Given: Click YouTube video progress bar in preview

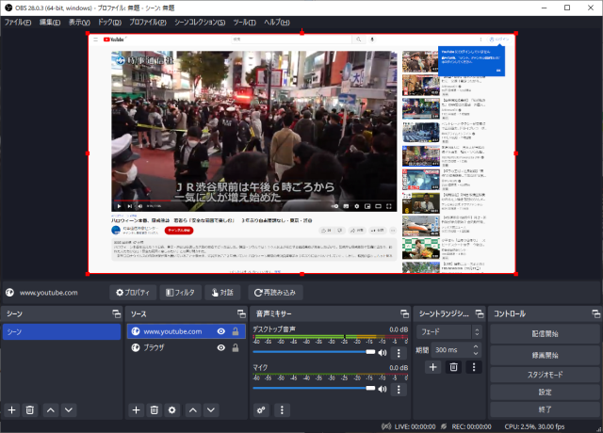Looking at the screenshot, I should tap(254, 200).
